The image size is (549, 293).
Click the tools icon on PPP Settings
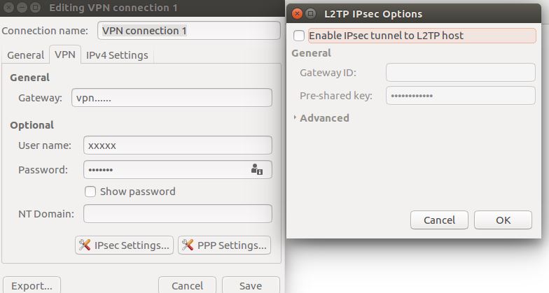(188, 245)
